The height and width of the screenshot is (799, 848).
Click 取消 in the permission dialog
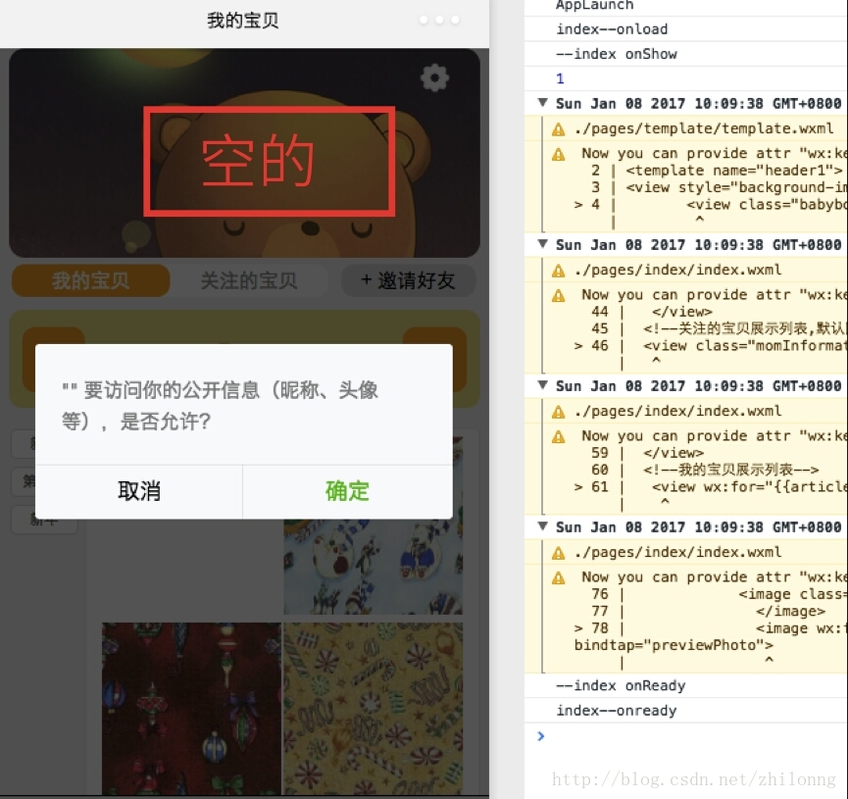[x=139, y=491]
